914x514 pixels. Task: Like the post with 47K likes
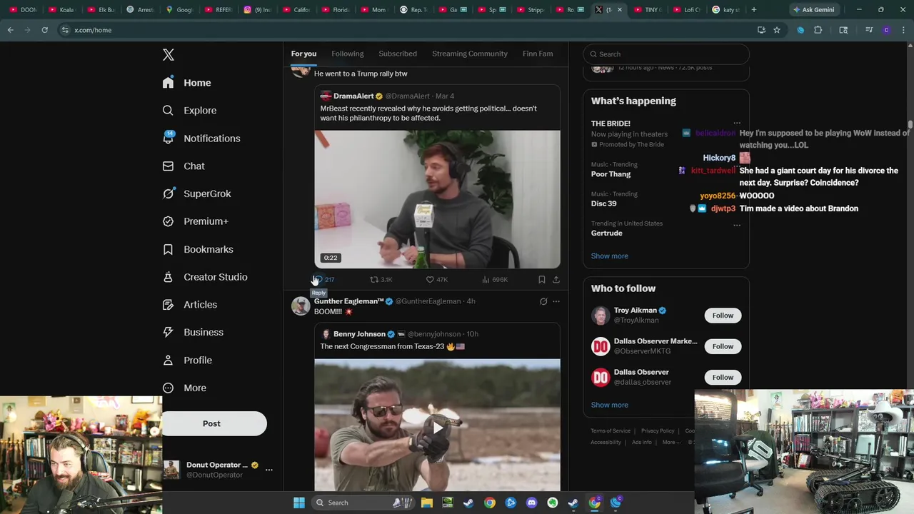(437, 280)
